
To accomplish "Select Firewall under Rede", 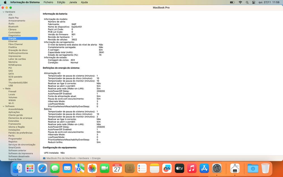I will (x=12, y=91).
